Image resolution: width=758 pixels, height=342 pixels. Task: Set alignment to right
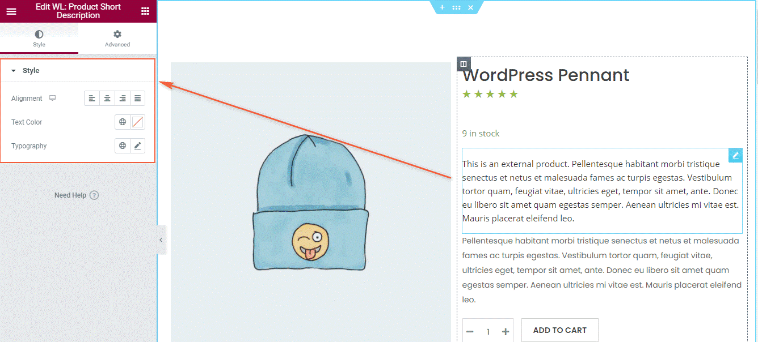click(123, 99)
